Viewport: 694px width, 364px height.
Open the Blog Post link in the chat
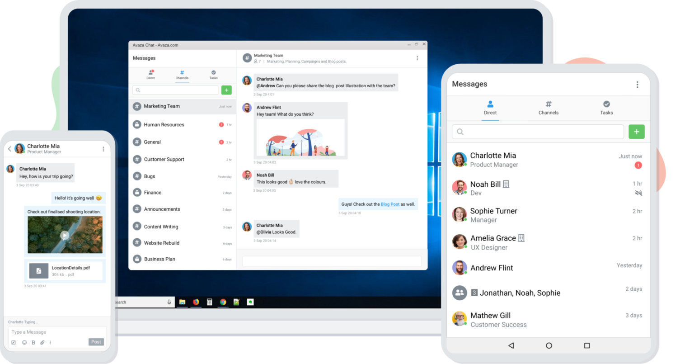(389, 204)
